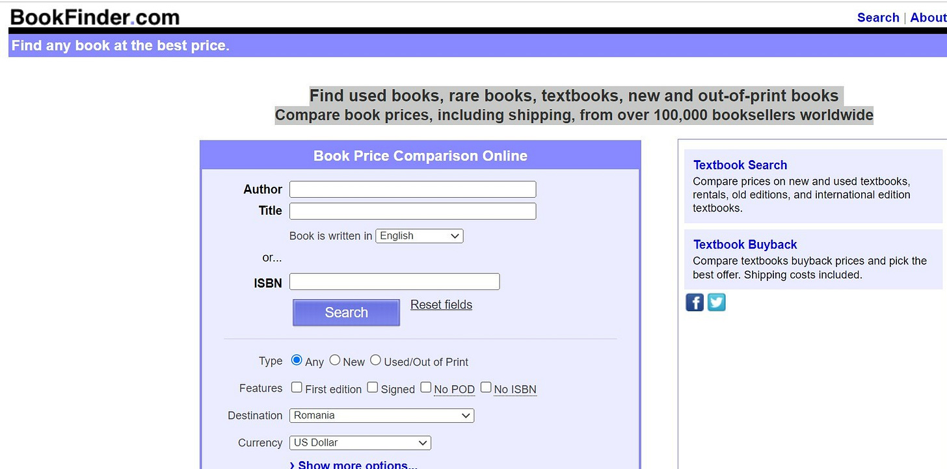The height and width of the screenshot is (469, 947).
Task: Expand the Destination dropdown showing Romania
Action: click(x=382, y=415)
